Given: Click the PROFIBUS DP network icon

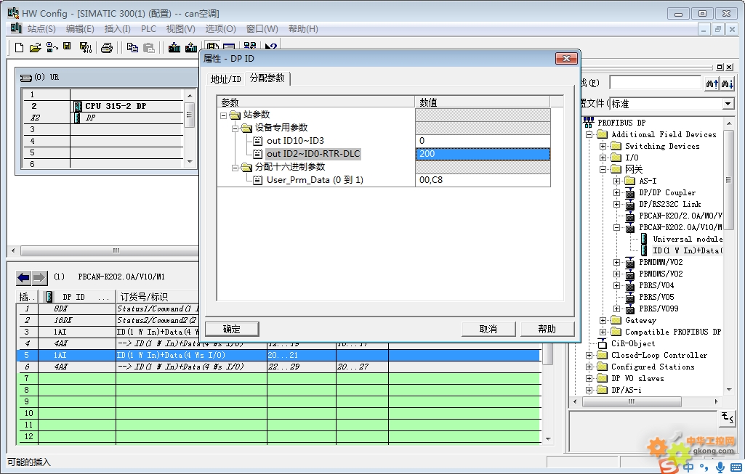Looking at the screenshot, I should click(589, 123).
